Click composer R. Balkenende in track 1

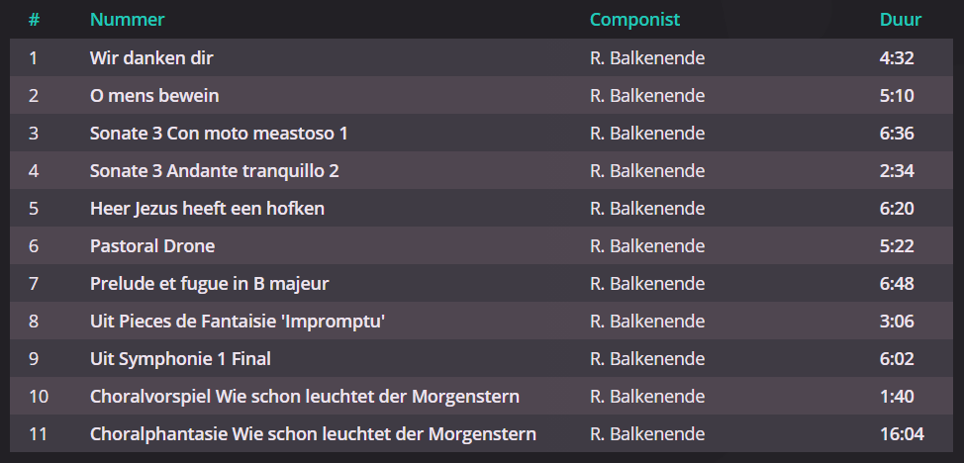(x=647, y=57)
